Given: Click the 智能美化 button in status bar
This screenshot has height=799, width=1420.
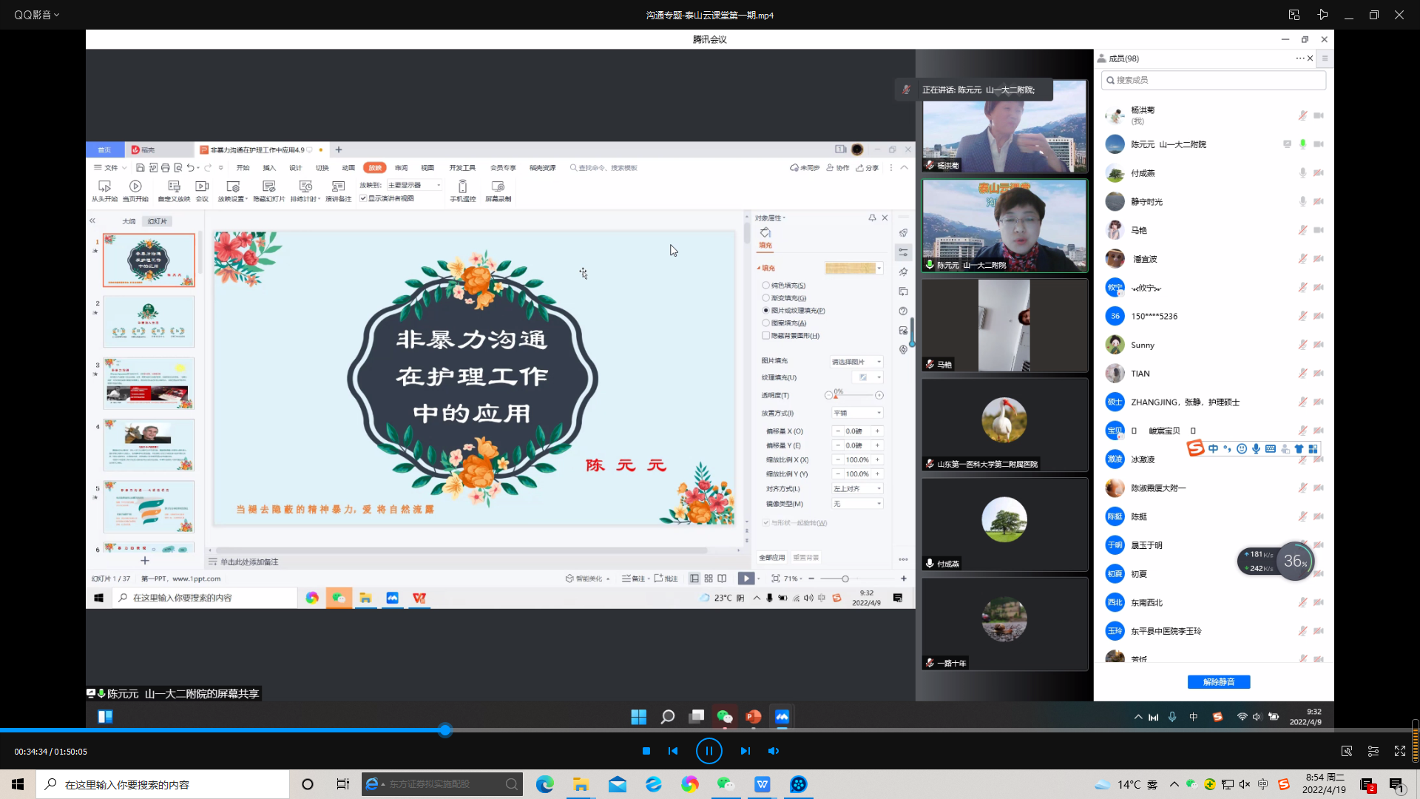Looking at the screenshot, I should pyautogui.click(x=588, y=579).
